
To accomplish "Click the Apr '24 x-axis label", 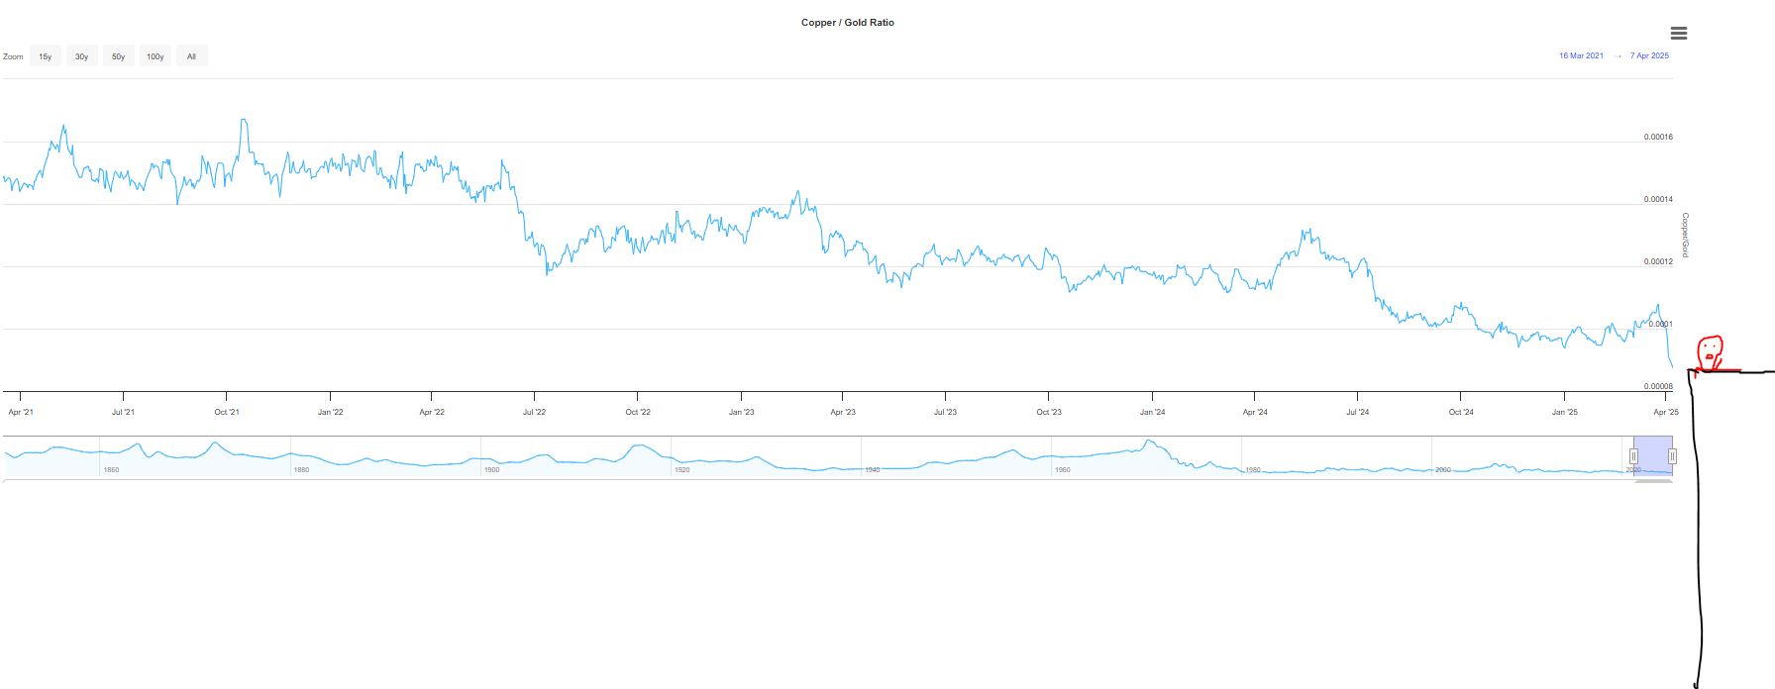I will tap(1255, 412).
